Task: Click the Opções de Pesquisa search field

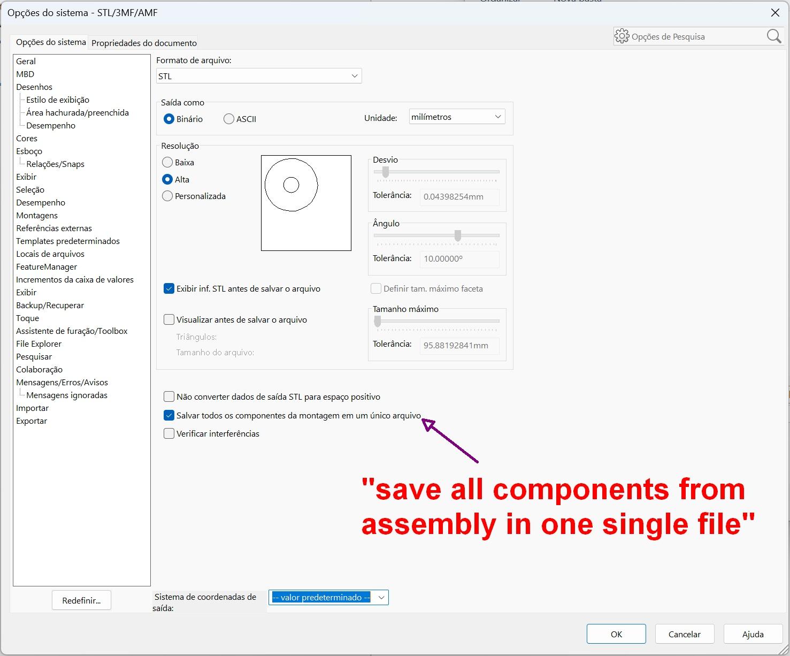Action: click(x=697, y=36)
